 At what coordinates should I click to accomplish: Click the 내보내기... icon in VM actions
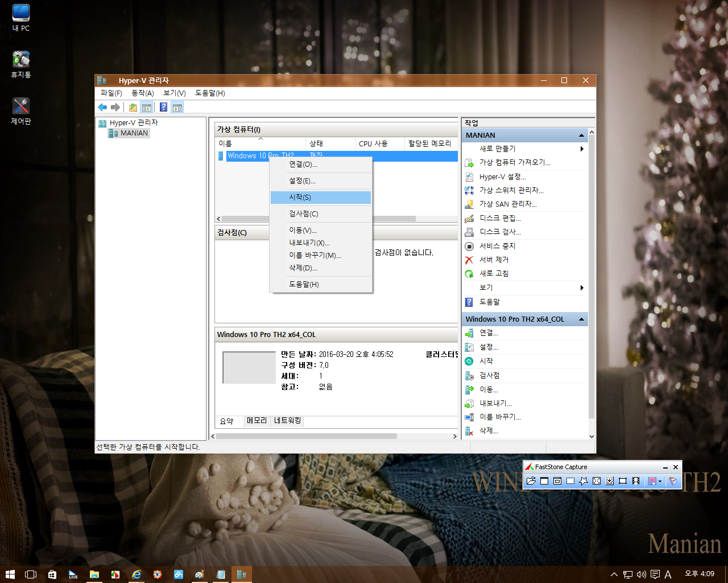[x=469, y=404]
